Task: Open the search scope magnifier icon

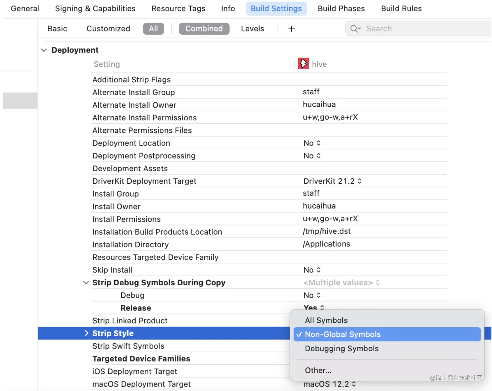Action: [x=355, y=29]
